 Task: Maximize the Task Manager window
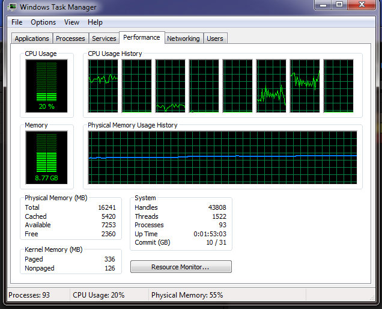(x=339, y=4)
